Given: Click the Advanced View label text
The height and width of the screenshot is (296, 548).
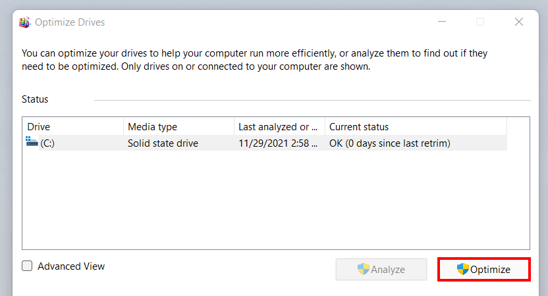Looking at the screenshot, I should [x=71, y=266].
